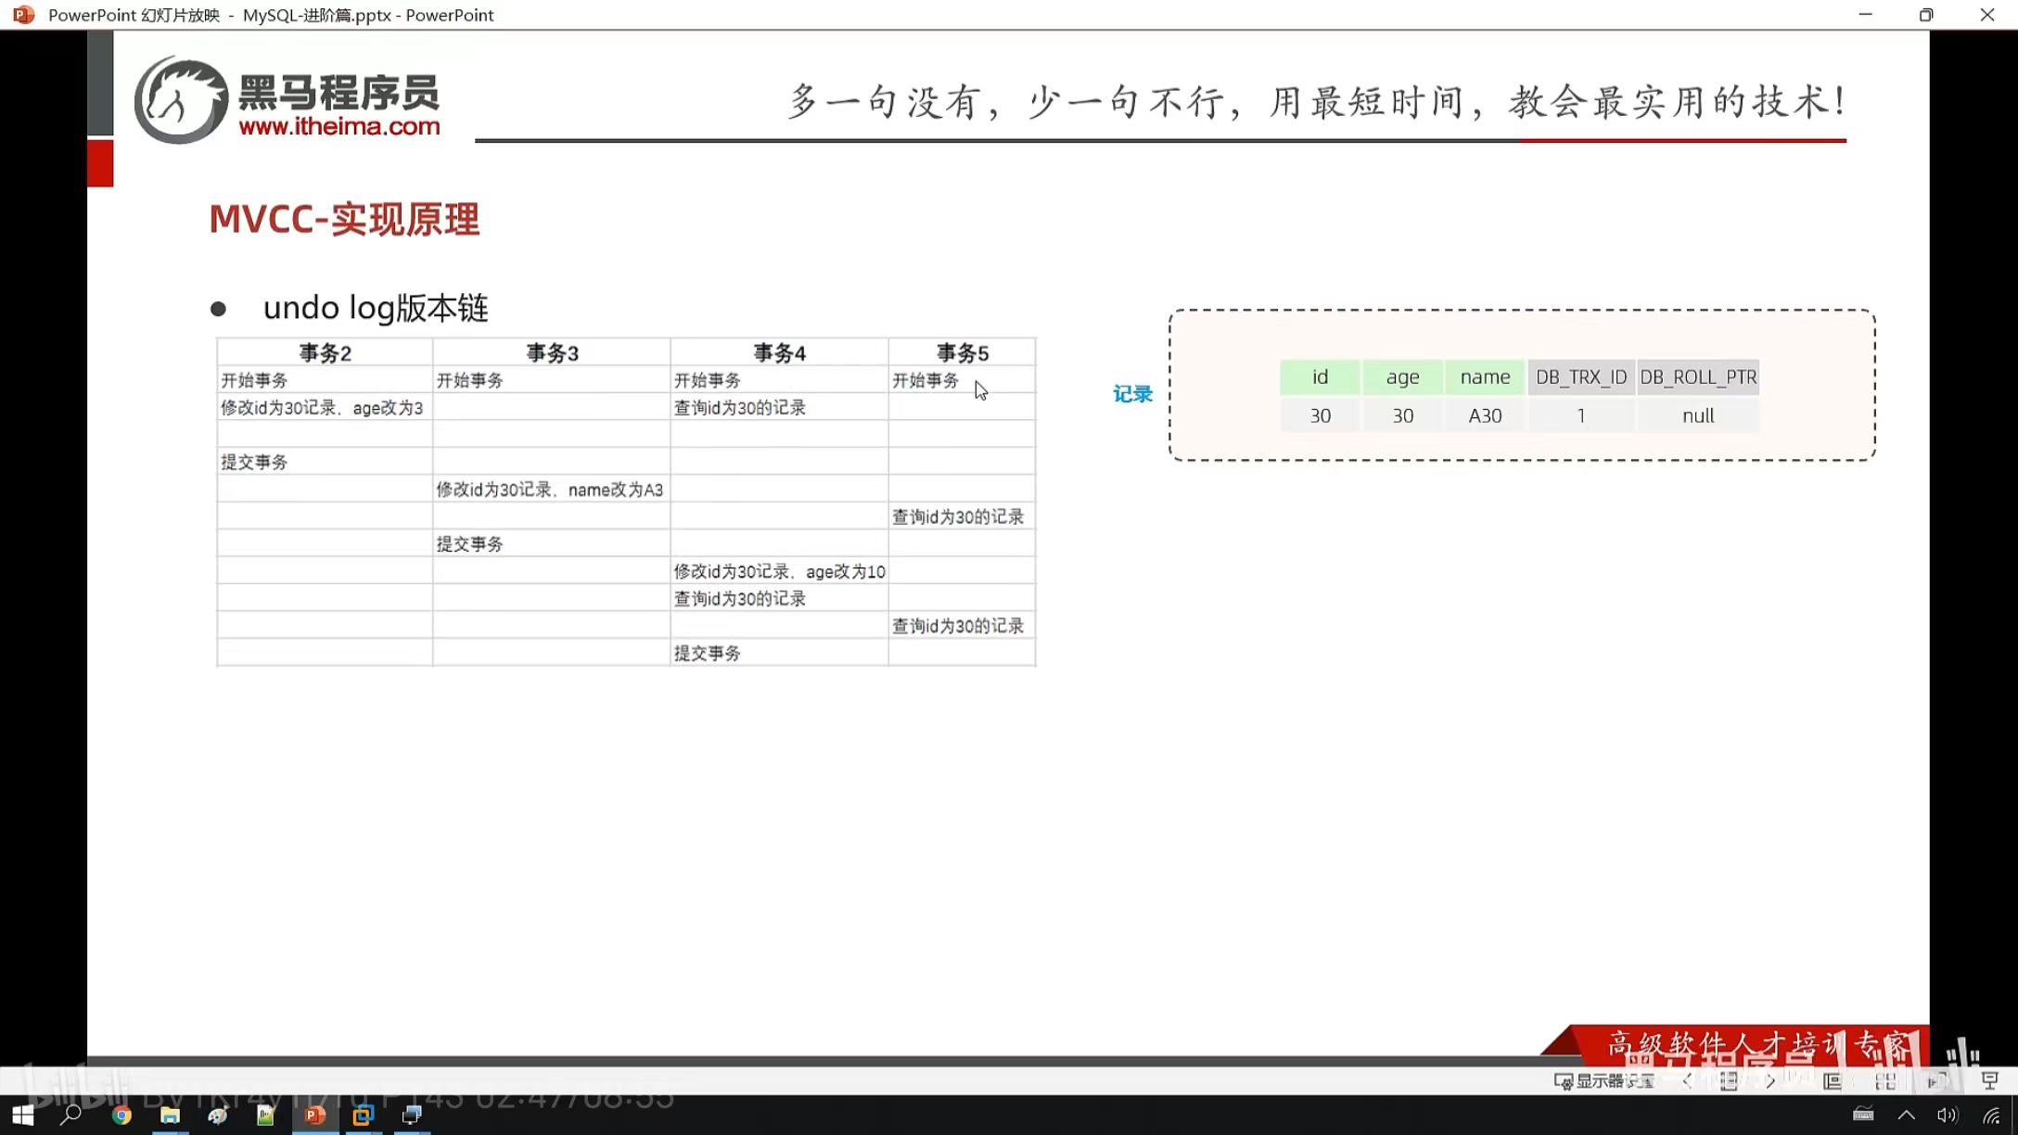The height and width of the screenshot is (1135, 2018).
Task: Open the slide show menu icon
Action: click(x=1729, y=1081)
